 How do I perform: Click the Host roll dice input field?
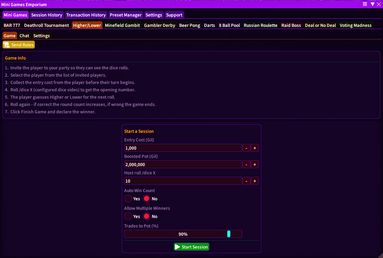click(x=183, y=181)
